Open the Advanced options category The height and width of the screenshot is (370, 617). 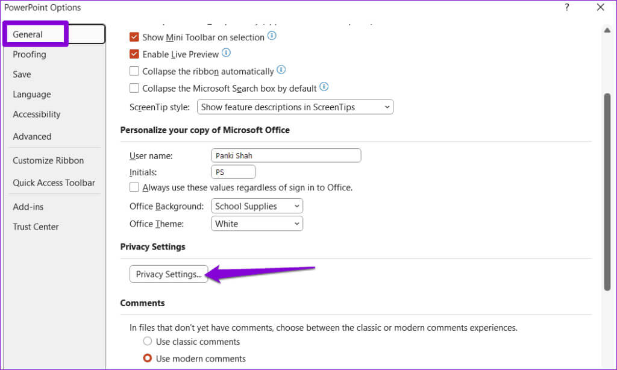32,137
